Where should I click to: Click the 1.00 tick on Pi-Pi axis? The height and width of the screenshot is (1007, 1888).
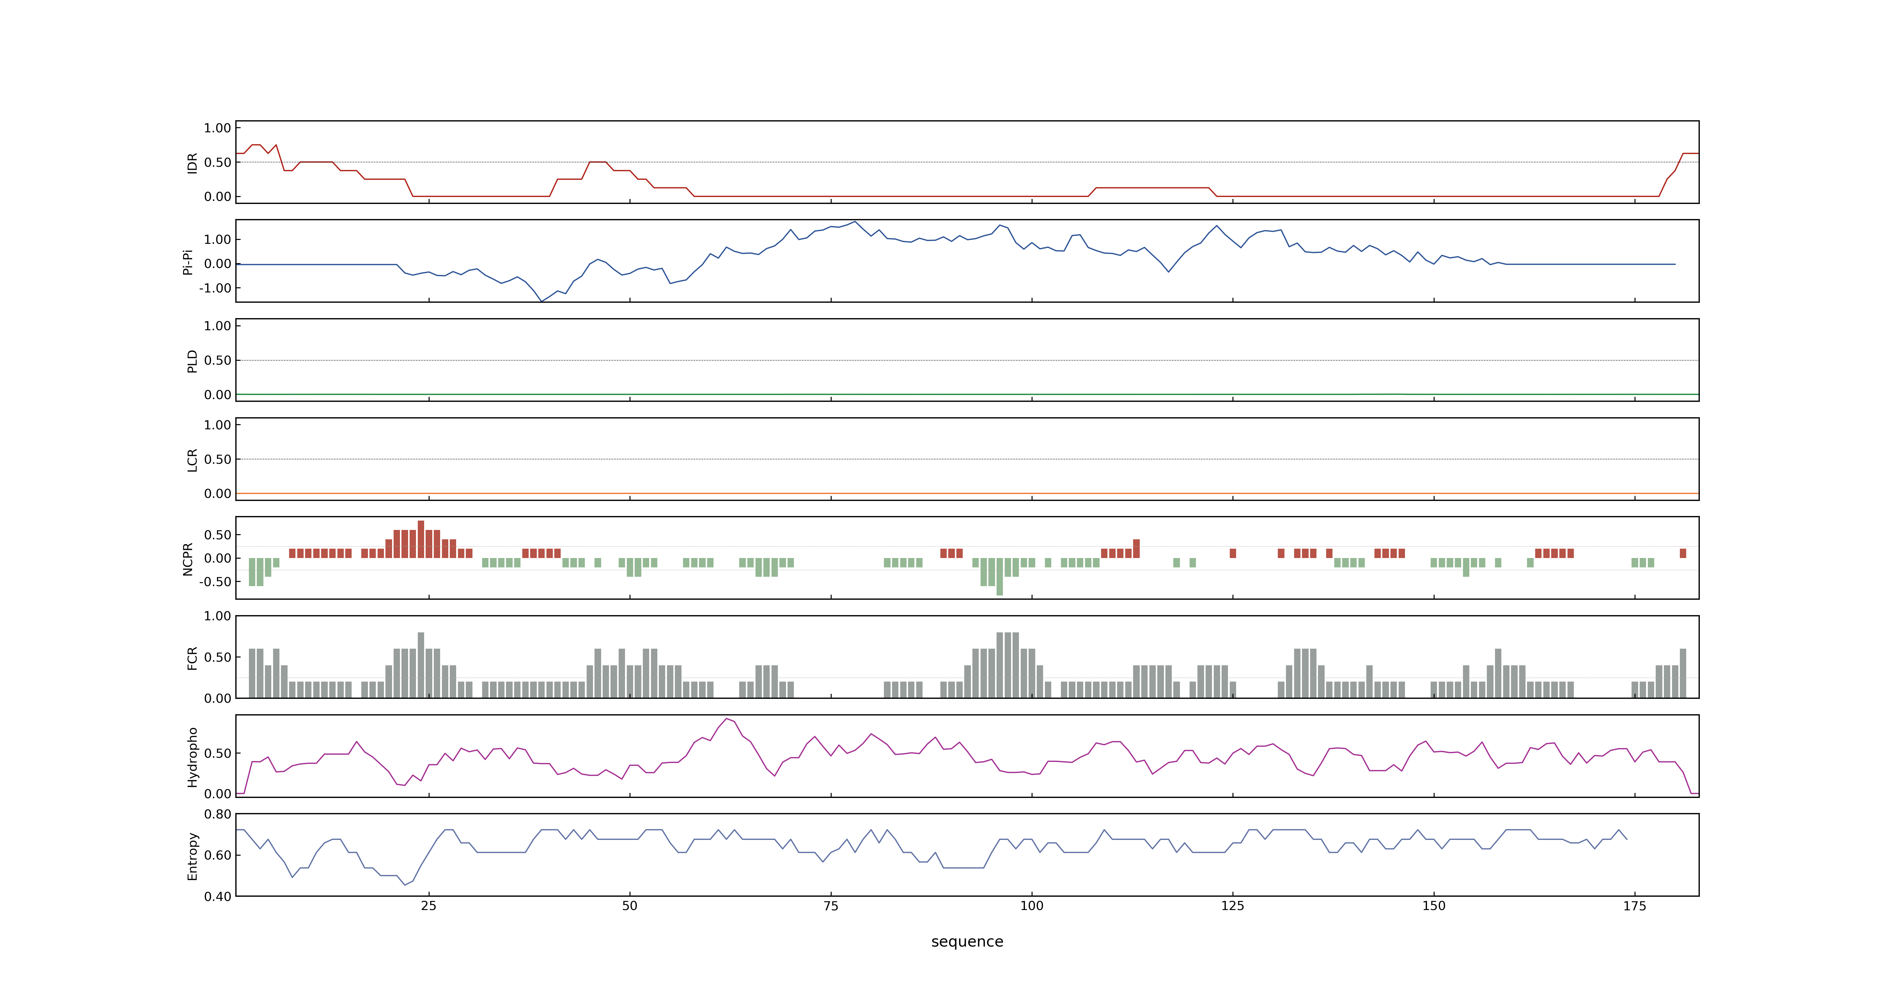coord(218,240)
